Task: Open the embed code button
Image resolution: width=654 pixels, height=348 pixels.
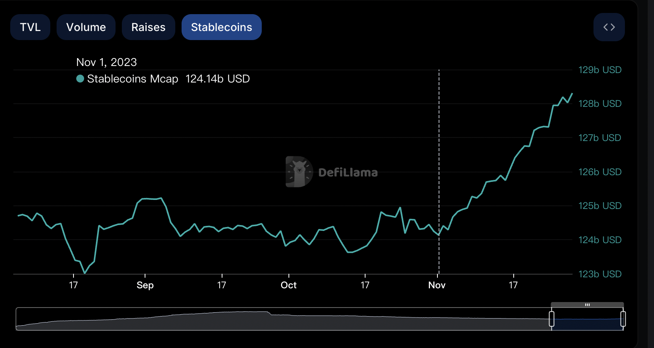Action: (x=609, y=27)
